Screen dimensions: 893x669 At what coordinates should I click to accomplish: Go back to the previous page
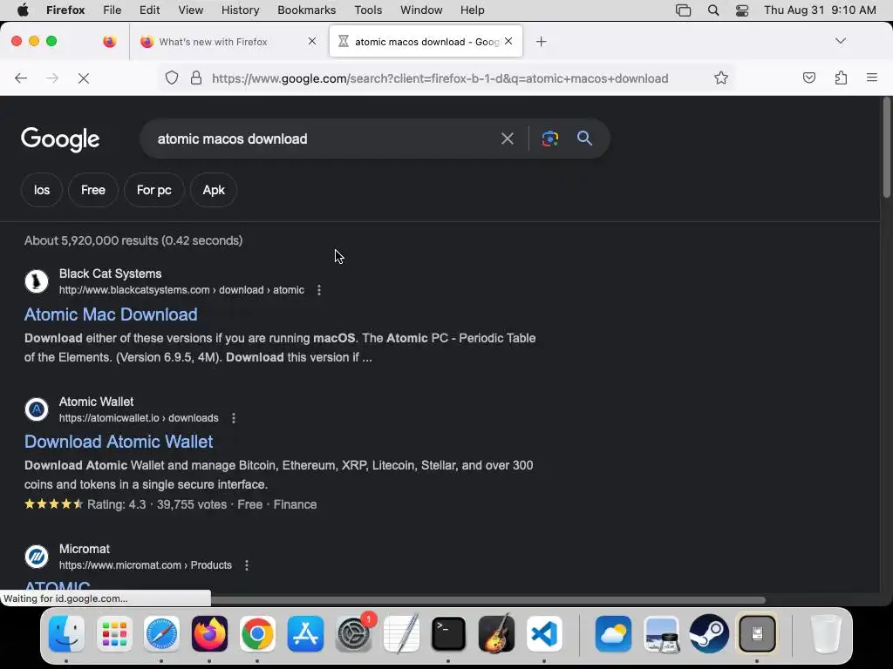pyautogui.click(x=21, y=78)
